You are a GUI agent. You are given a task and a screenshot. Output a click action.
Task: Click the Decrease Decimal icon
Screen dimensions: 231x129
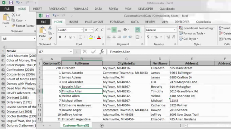(x=174, y=37)
